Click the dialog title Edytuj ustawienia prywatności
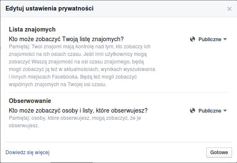 tap(49, 8)
